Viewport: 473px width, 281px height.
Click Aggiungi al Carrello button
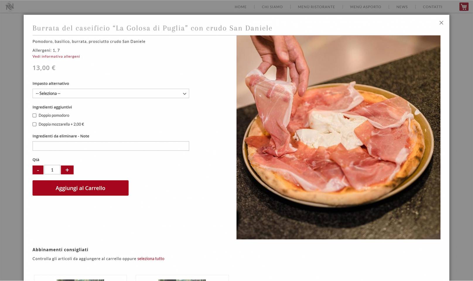point(81,188)
